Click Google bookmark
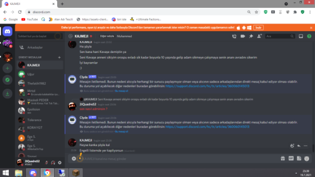 11,19
